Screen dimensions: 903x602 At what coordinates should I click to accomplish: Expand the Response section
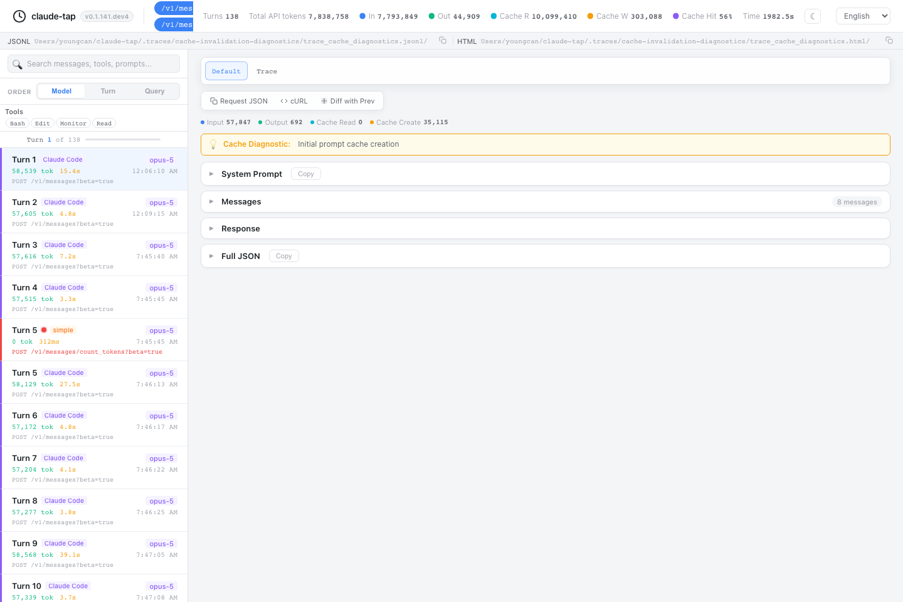[x=546, y=228]
